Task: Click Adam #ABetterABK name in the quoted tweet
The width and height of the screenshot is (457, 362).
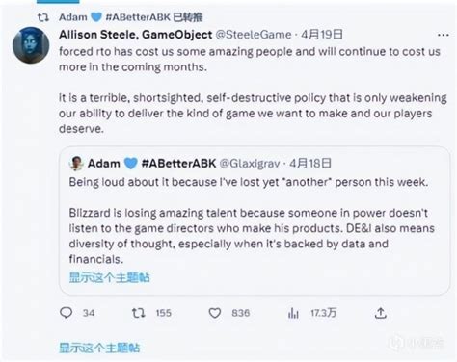Action: (151, 163)
